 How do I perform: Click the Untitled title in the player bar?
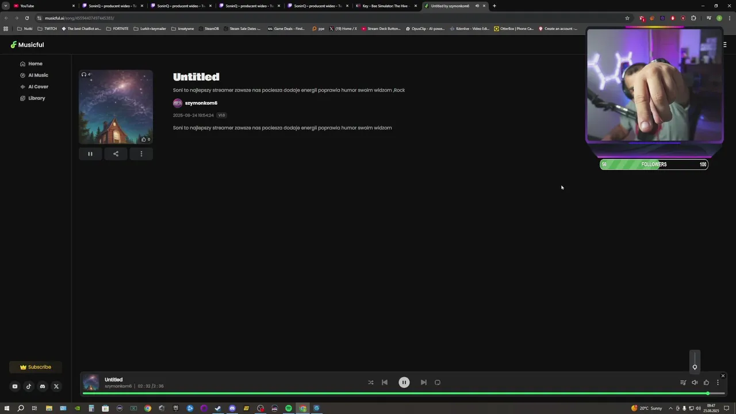(113, 379)
